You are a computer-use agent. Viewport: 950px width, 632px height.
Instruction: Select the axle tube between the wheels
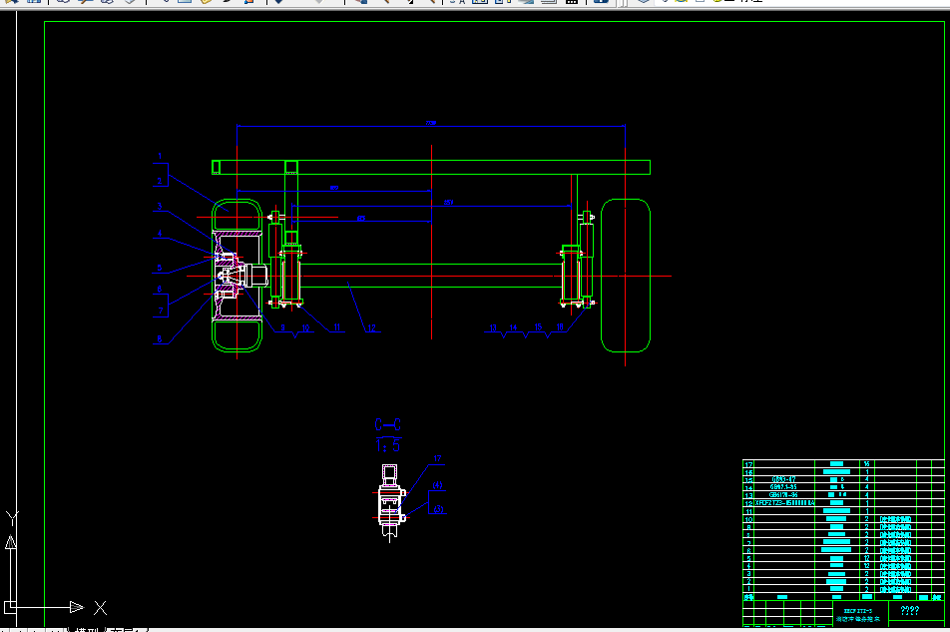[x=431, y=276]
